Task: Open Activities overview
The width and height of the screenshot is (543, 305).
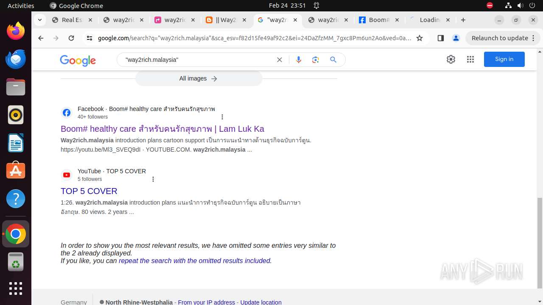Action: pos(21,6)
